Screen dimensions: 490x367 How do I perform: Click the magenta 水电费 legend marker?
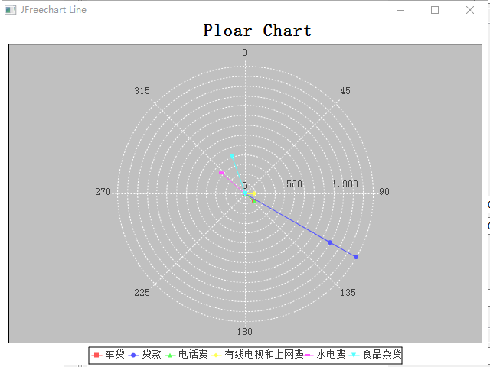coord(309,356)
